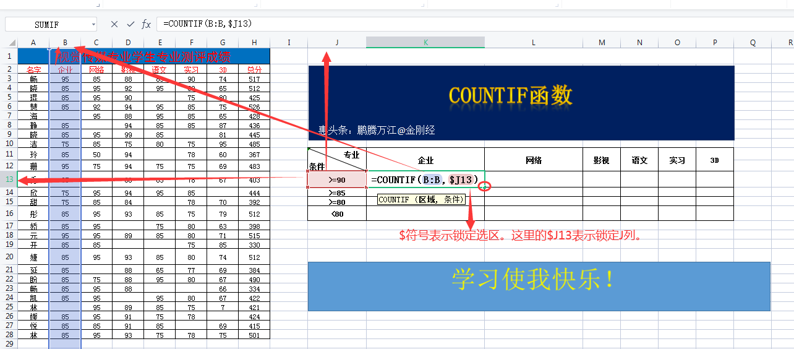Click the 实习 header in the COUNTIF table
The height and width of the screenshot is (349, 794).
[x=677, y=160]
